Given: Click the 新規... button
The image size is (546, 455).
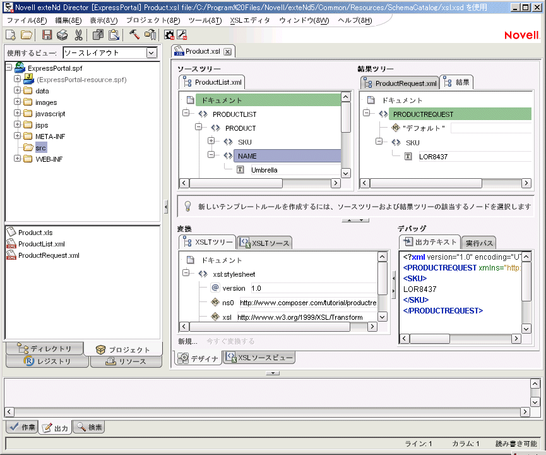Looking at the screenshot, I should pos(187,341).
